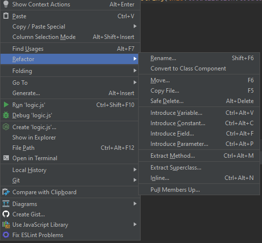Choose Move... in the Refactor submenu
The height and width of the screenshot is (243, 262).
click(x=199, y=80)
